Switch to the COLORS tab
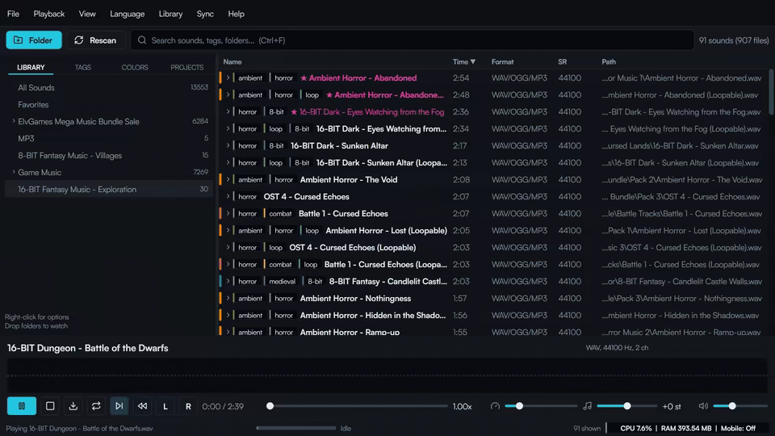 (x=135, y=67)
